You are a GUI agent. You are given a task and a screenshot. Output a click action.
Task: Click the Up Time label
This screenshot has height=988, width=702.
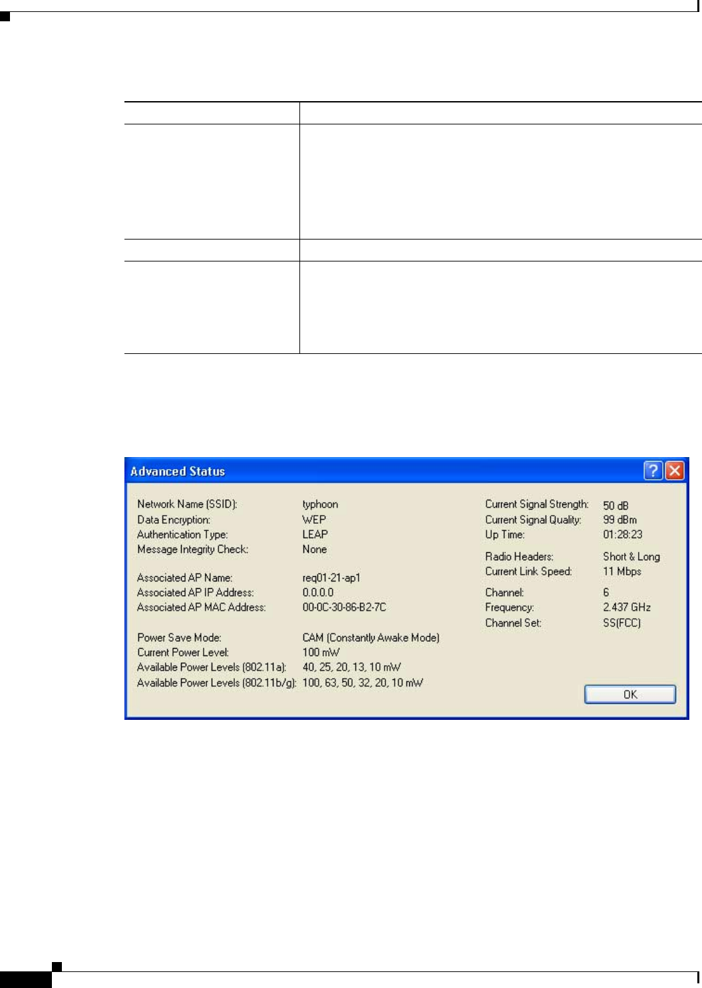pos(504,534)
